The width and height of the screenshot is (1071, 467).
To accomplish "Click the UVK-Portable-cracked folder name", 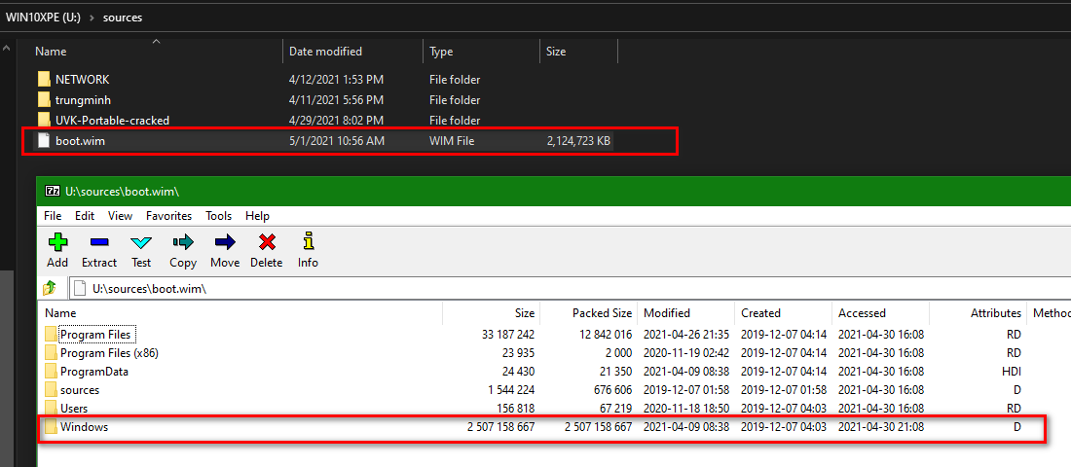I will (112, 121).
